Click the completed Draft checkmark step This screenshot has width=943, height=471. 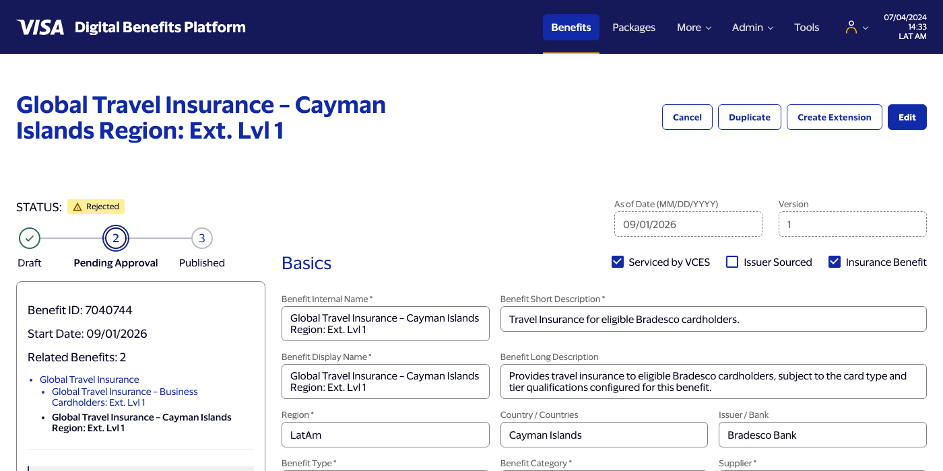(x=30, y=238)
